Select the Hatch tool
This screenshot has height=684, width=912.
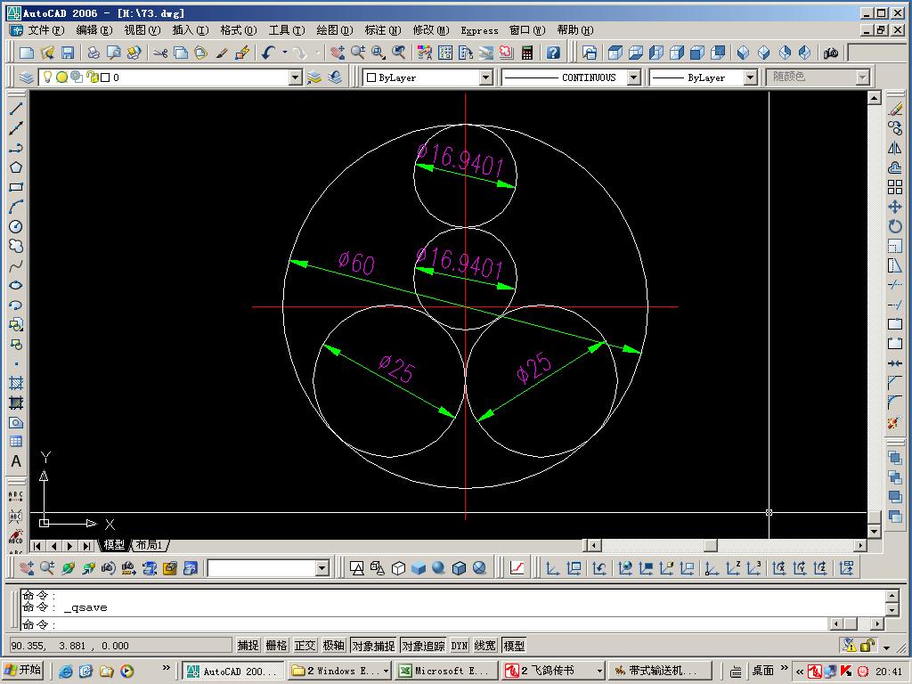16,383
